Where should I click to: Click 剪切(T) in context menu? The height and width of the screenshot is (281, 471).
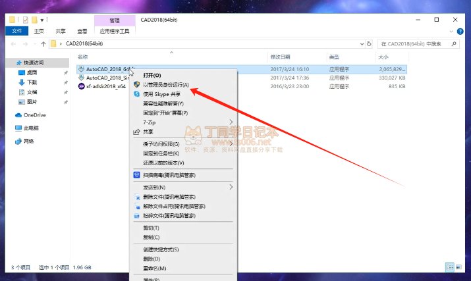point(151,228)
